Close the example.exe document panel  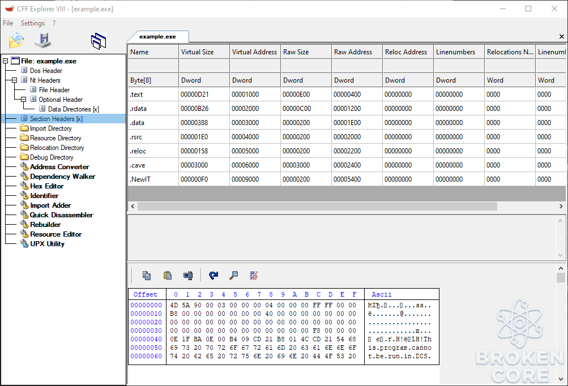tap(561, 37)
